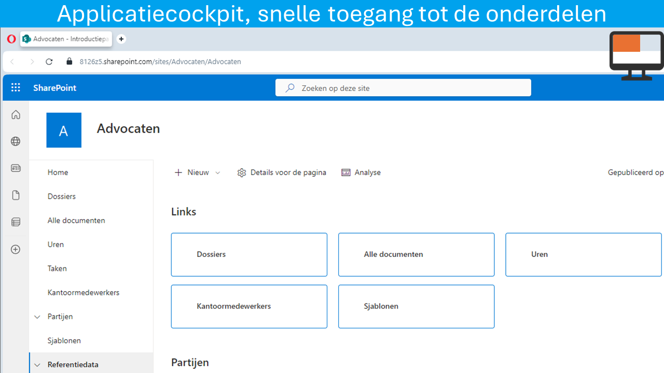Click the Dossiers quick link card

click(249, 254)
